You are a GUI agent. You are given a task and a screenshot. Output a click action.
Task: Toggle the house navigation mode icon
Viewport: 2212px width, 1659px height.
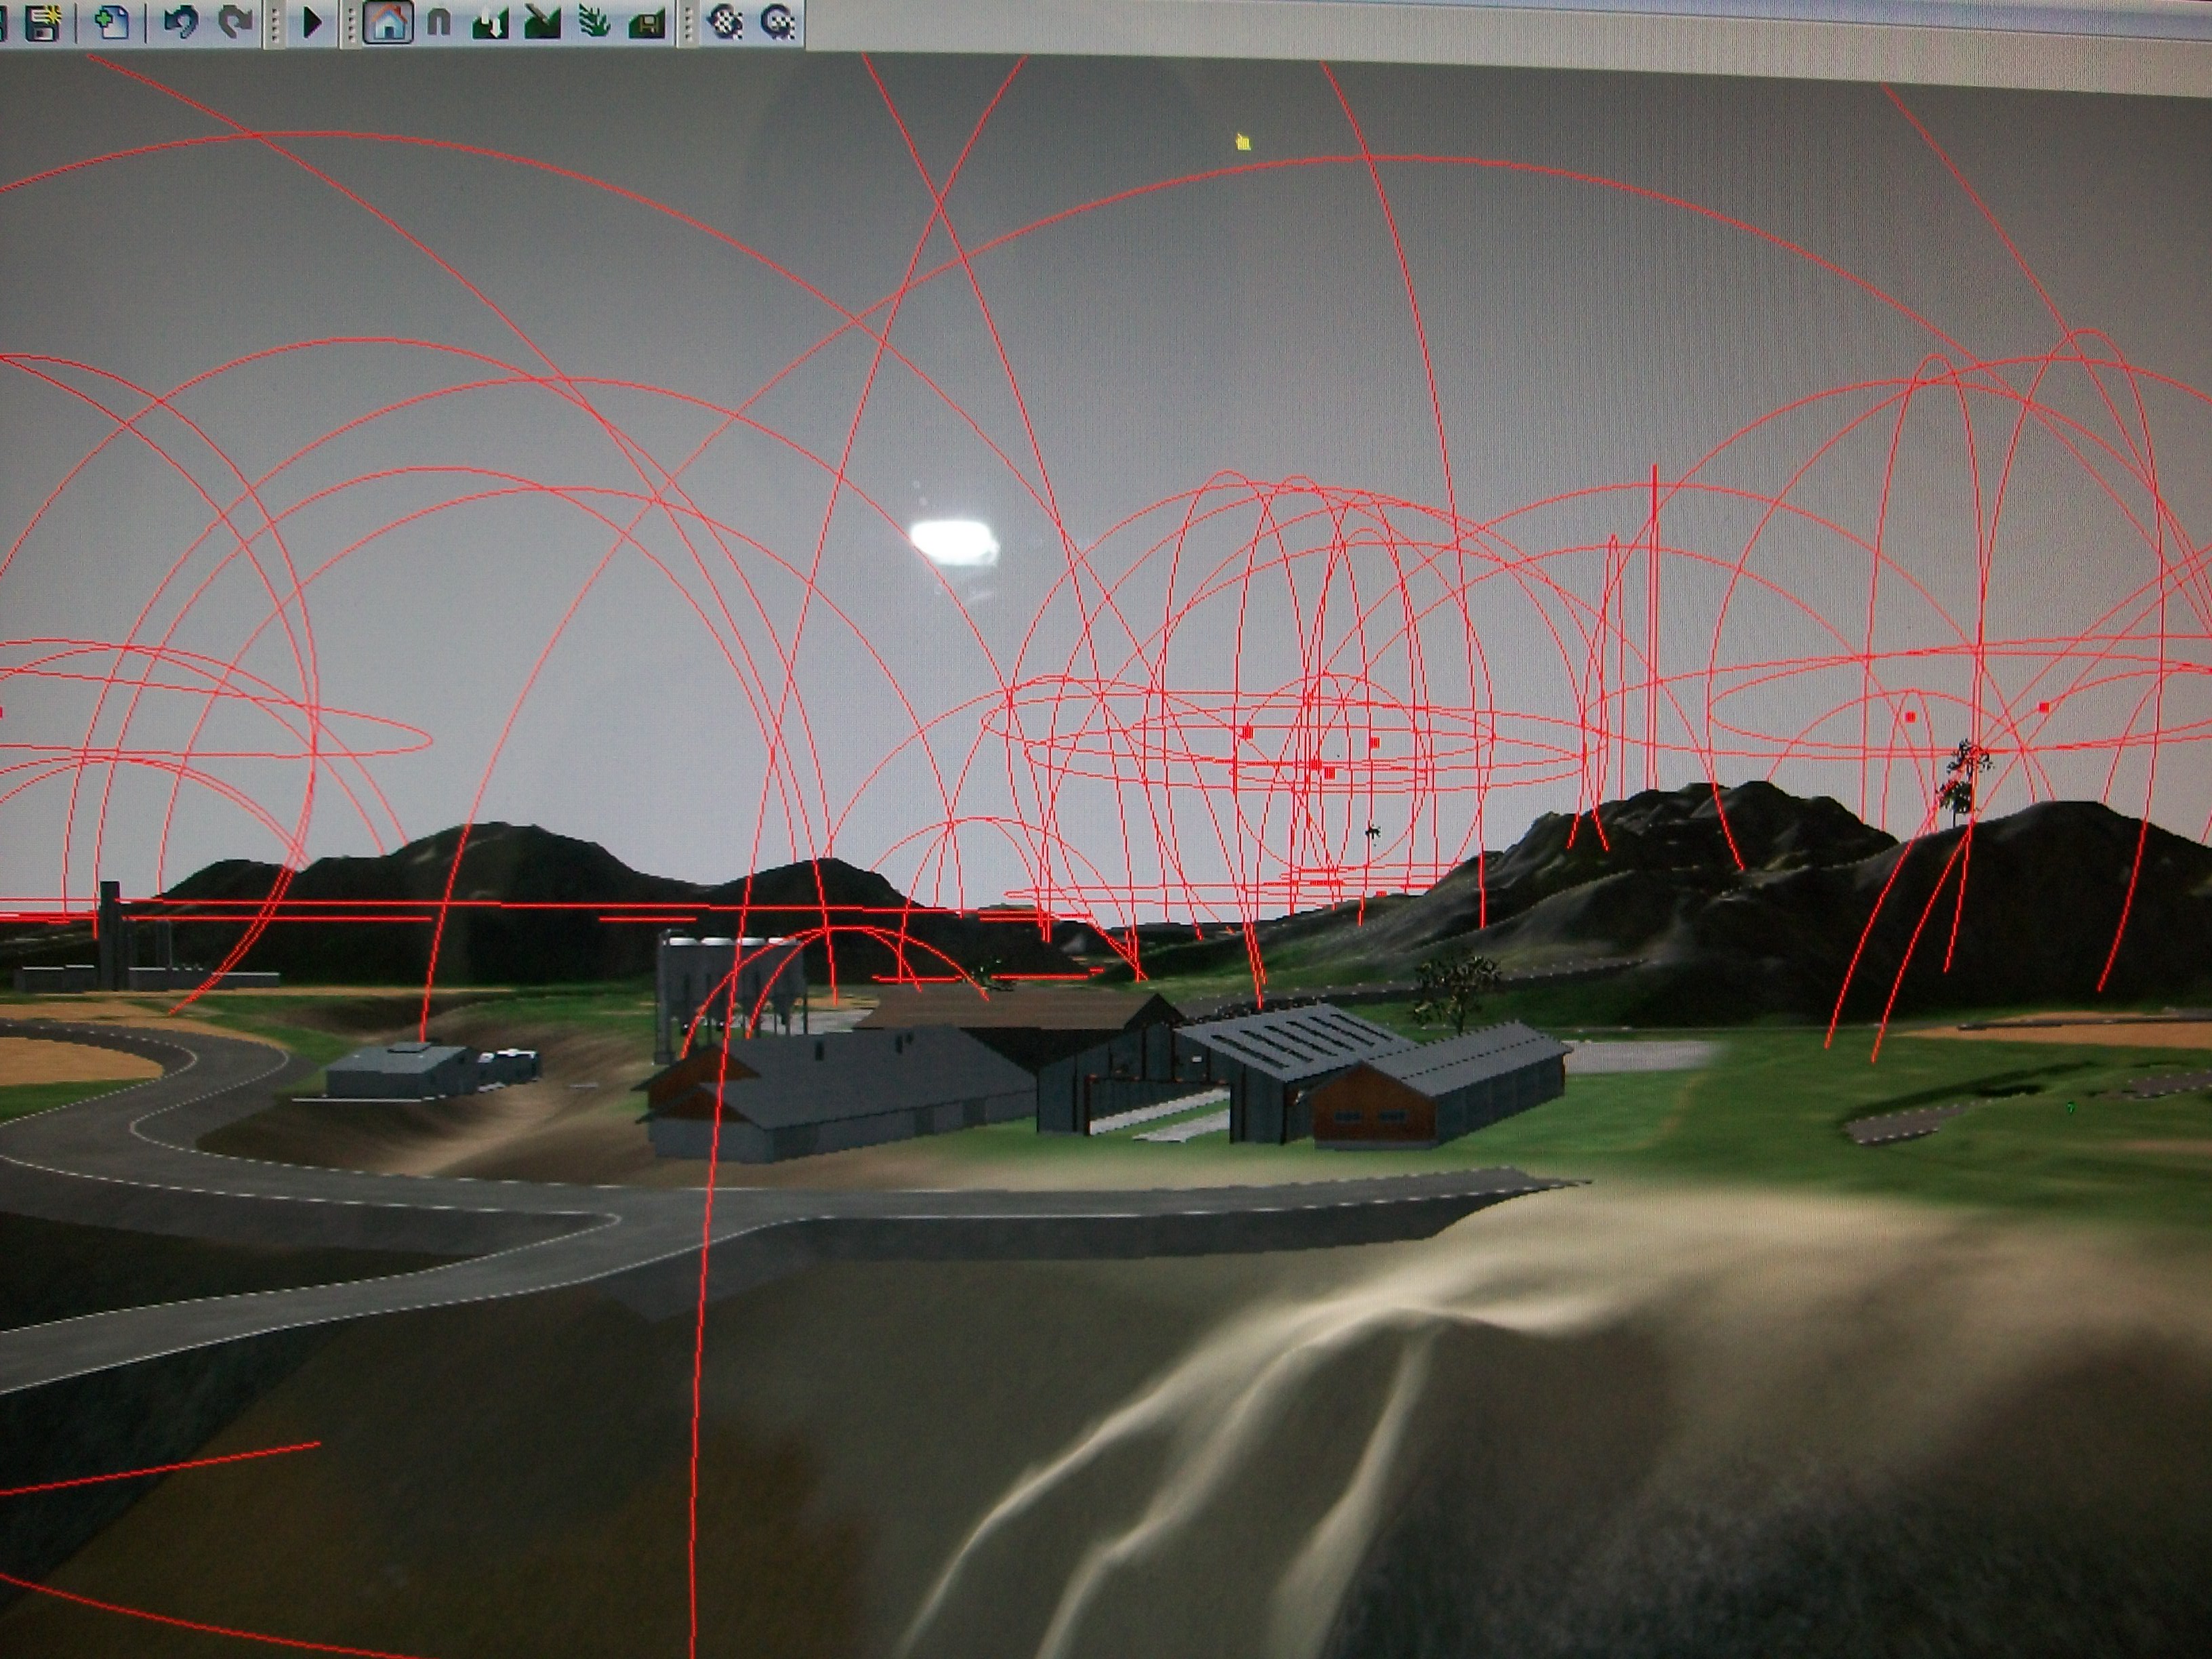coord(388,22)
